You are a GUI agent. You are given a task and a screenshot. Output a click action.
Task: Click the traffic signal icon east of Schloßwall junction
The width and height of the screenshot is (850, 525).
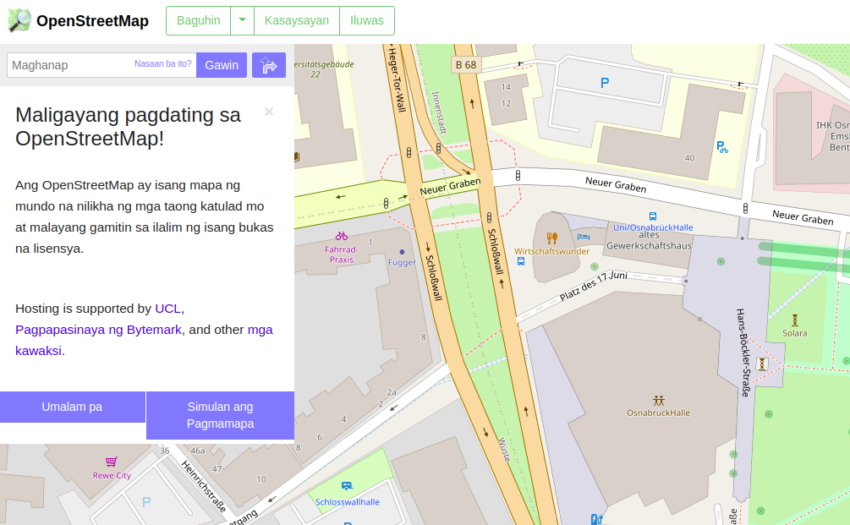518,176
